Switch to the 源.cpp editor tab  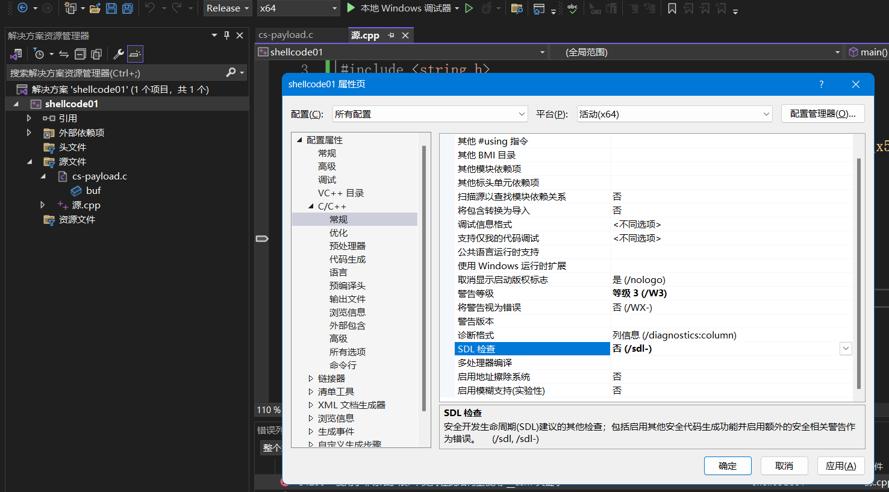(364, 35)
